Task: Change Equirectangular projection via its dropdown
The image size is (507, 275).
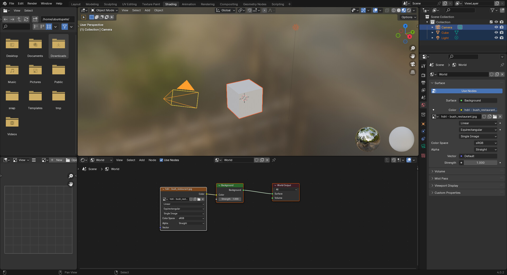Action: [478, 129]
